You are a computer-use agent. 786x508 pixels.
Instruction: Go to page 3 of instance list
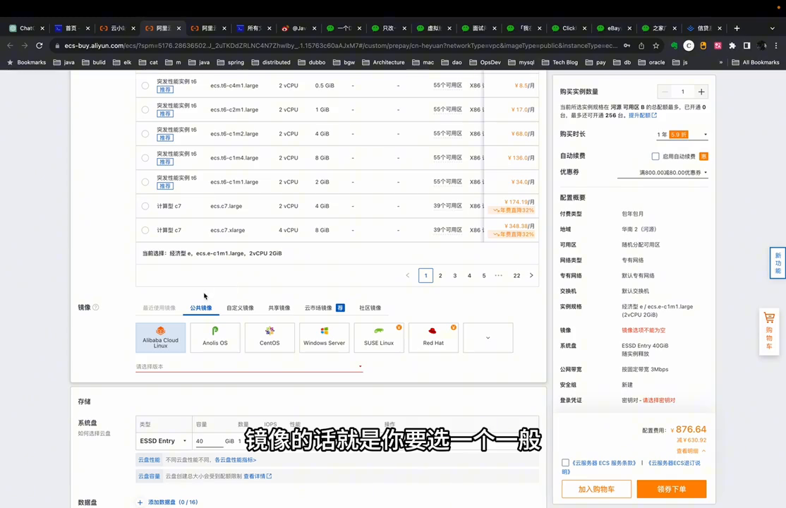[x=454, y=275]
